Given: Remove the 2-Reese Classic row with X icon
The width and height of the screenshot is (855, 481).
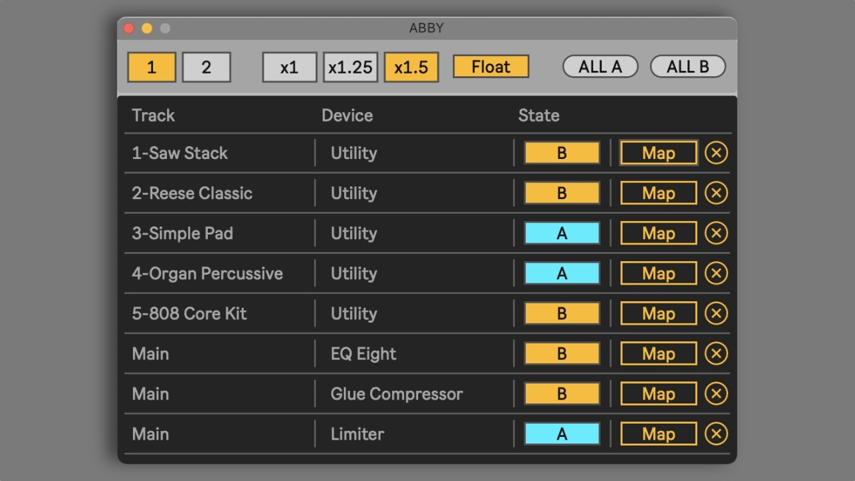Looking at the screenshot, I should click(716, 193).
